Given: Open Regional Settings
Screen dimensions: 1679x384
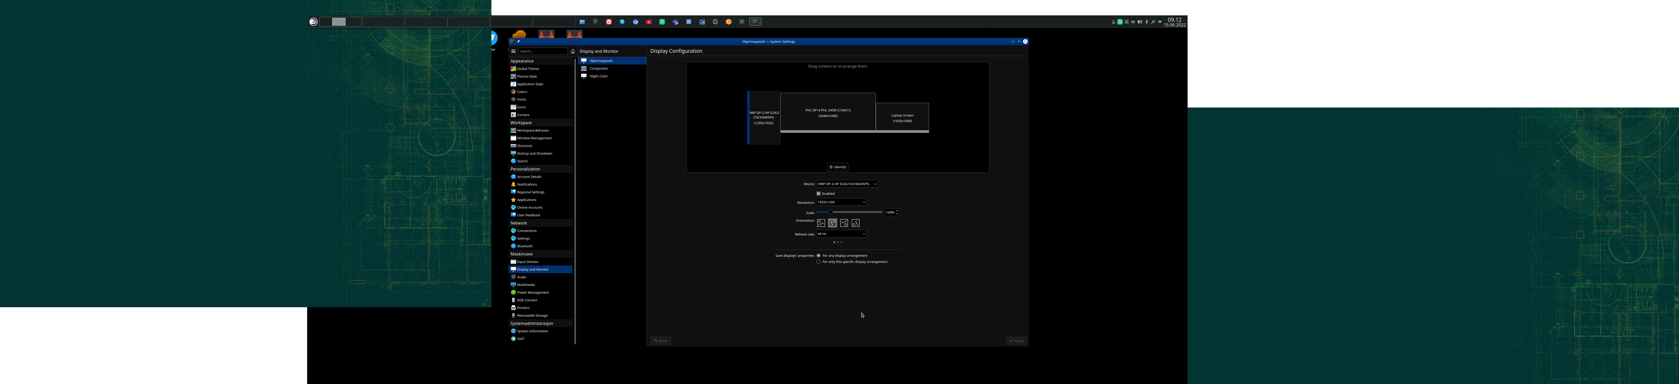Looking at the screenshot, I should pyautogui.click(x=540, y=192).
